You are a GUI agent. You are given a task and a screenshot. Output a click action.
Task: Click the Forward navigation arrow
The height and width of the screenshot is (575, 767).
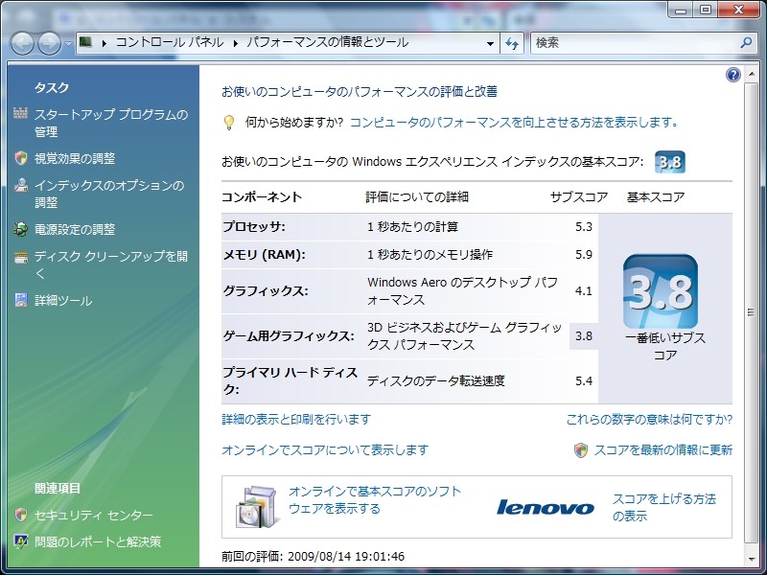tap(50, 43)
